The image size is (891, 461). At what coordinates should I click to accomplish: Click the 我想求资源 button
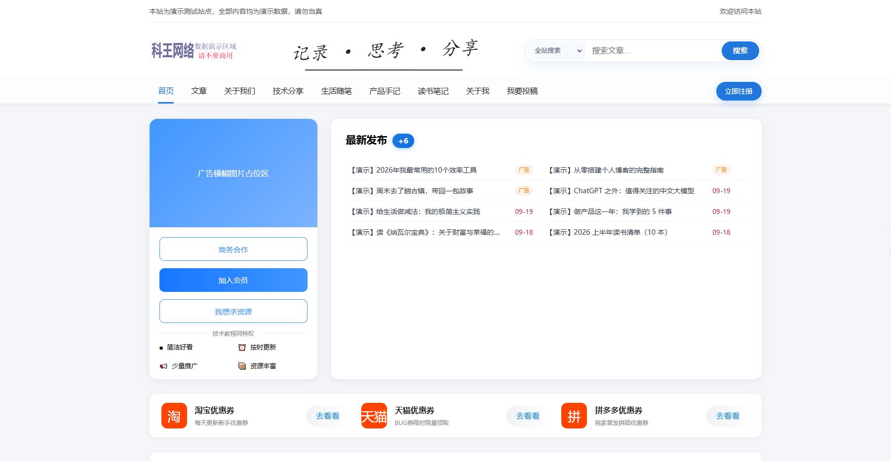[x=233, y=311]
